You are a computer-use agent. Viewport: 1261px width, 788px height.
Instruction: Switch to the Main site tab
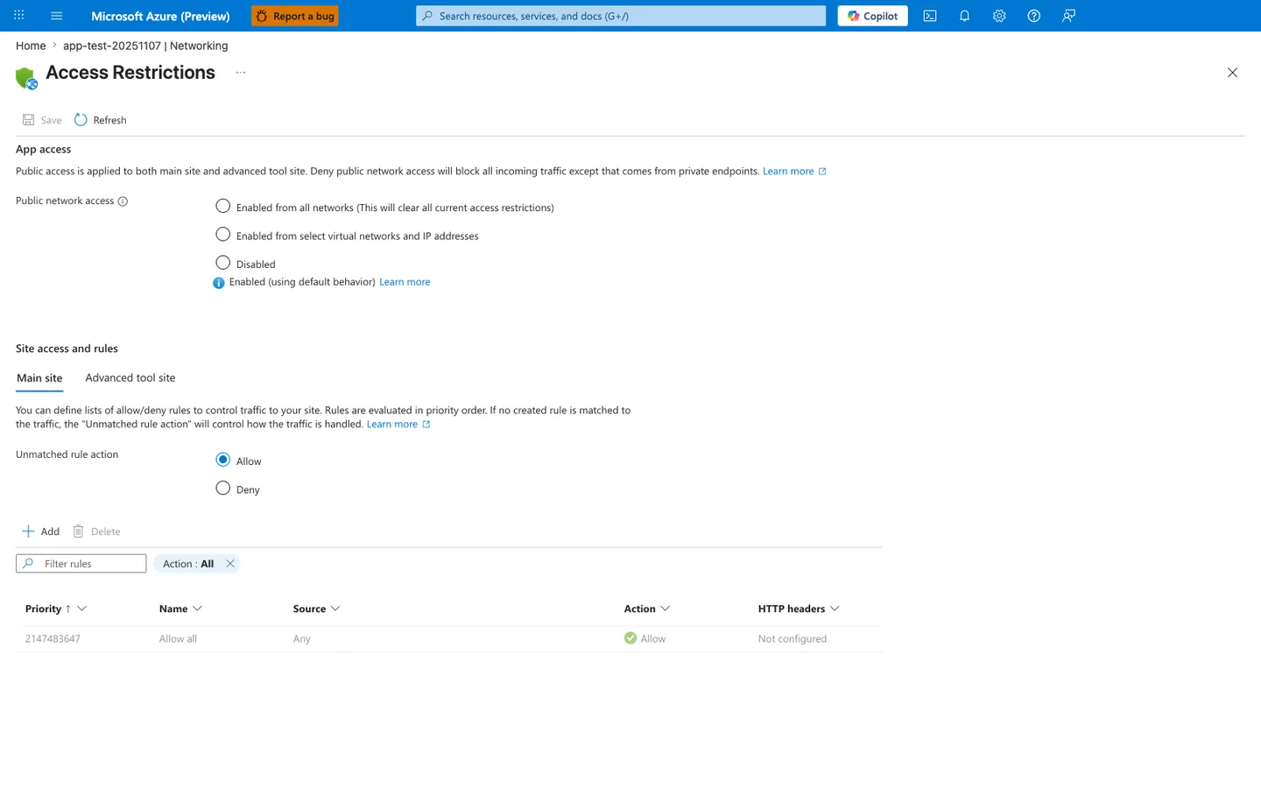point(39,378)
